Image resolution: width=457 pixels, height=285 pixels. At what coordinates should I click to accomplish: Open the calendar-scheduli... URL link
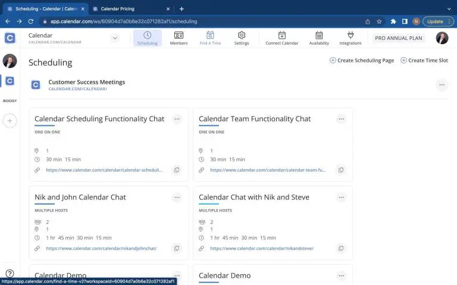[104, 170]
